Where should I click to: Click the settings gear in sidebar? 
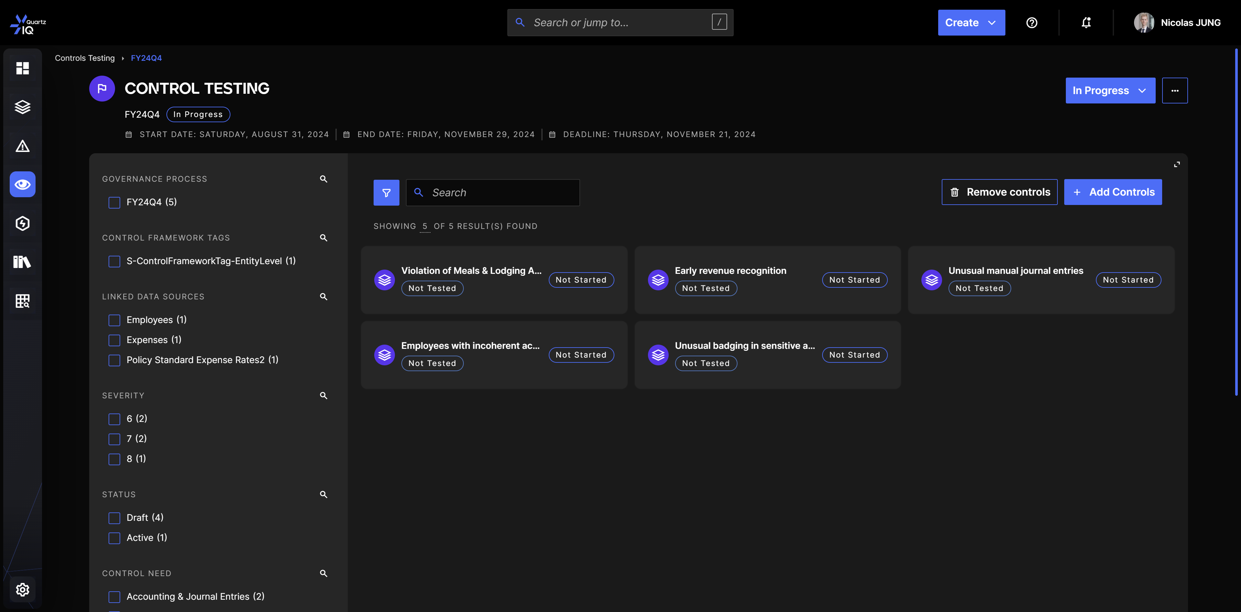point(22,589)
